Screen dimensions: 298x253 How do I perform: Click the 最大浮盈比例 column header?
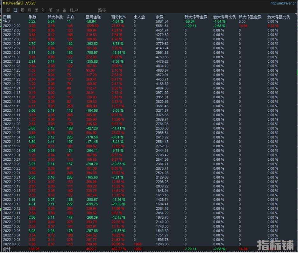(x=279, y=17)
